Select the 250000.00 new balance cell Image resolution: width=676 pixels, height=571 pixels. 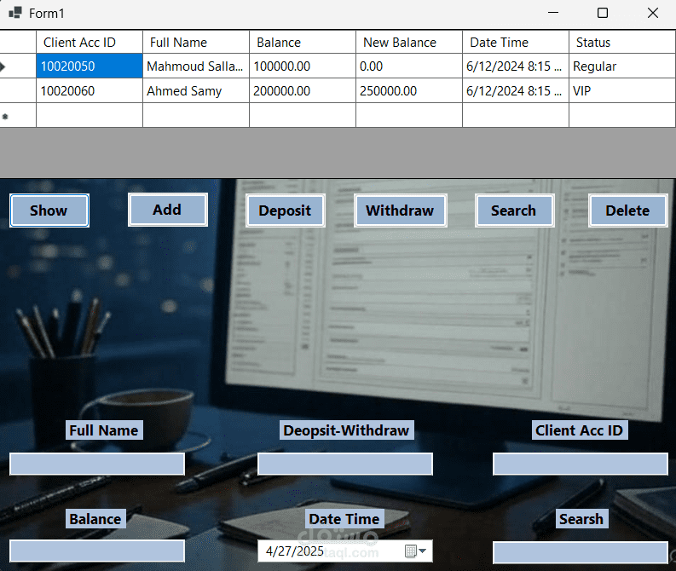click(x=409, y=90)
